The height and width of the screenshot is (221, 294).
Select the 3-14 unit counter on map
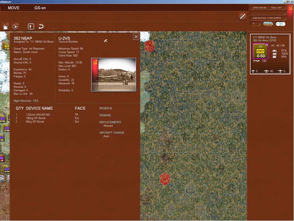[x=6, y=169]
